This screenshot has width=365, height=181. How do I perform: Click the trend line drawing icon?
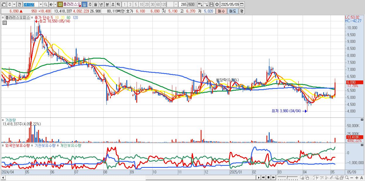point(322,178)
